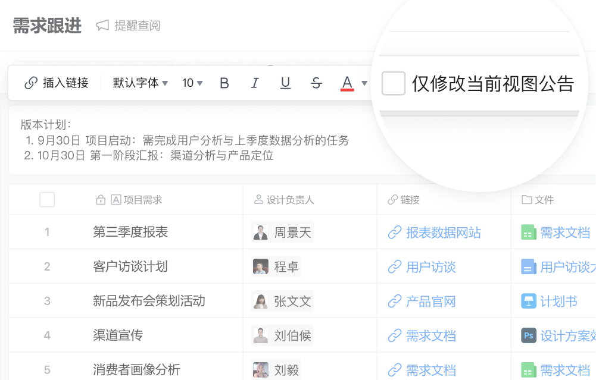Apply underline formatting

pos(285,83)
